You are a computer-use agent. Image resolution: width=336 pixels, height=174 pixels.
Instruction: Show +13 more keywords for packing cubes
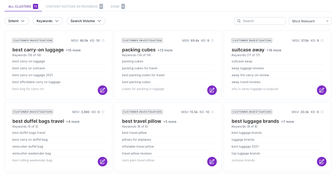point(165,50)
